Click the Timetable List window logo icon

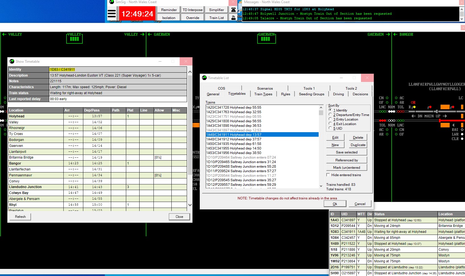tap(204, 78)
